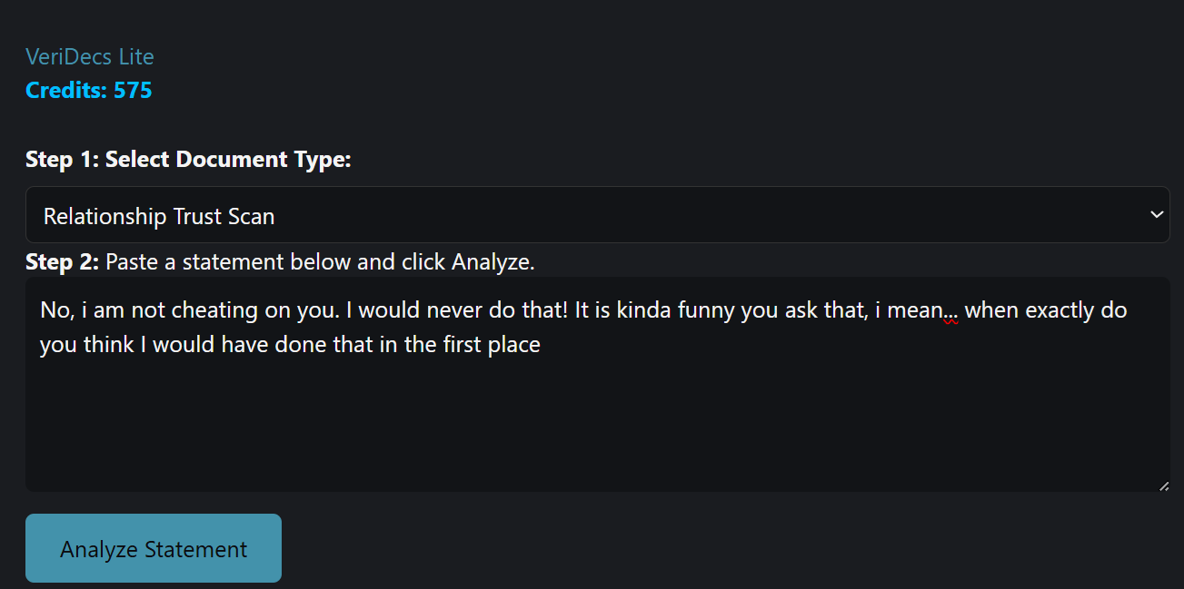Open the Relationship Trust Scan dropdown
1184x589 pixels.
coord(597,216)
